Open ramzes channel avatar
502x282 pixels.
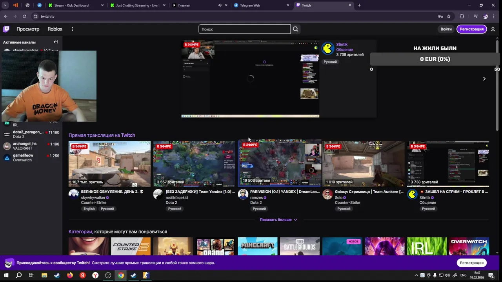tap(243, 194)
